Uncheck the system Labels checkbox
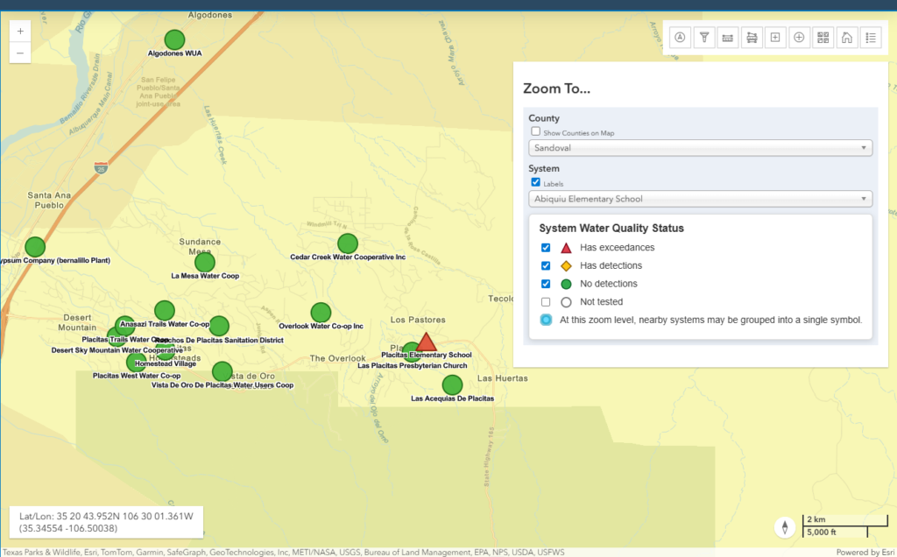The image size is (897, 557). [535, 182]
